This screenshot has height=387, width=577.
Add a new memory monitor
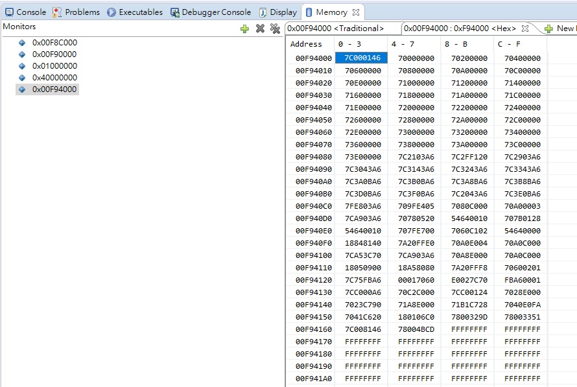point(244,29)
